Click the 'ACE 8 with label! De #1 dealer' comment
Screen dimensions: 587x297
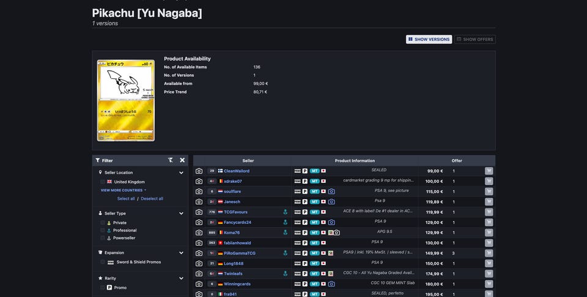click(x=378, y=211)
